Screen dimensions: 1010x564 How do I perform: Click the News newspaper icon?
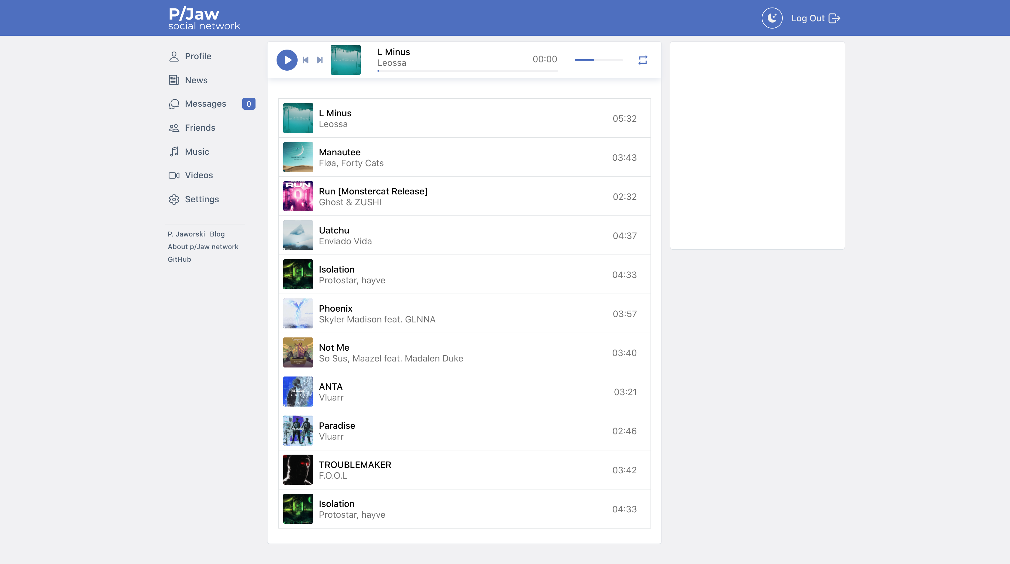(174, 80)
